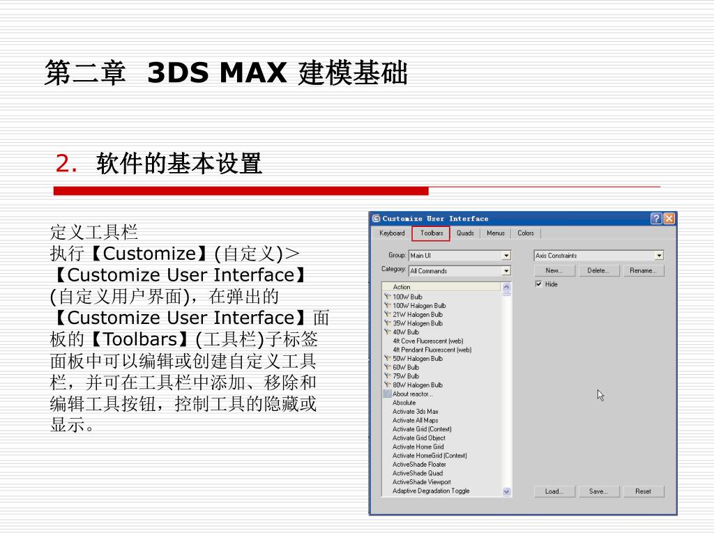
Task: Select the Colors tab
Action: (526, 233)
